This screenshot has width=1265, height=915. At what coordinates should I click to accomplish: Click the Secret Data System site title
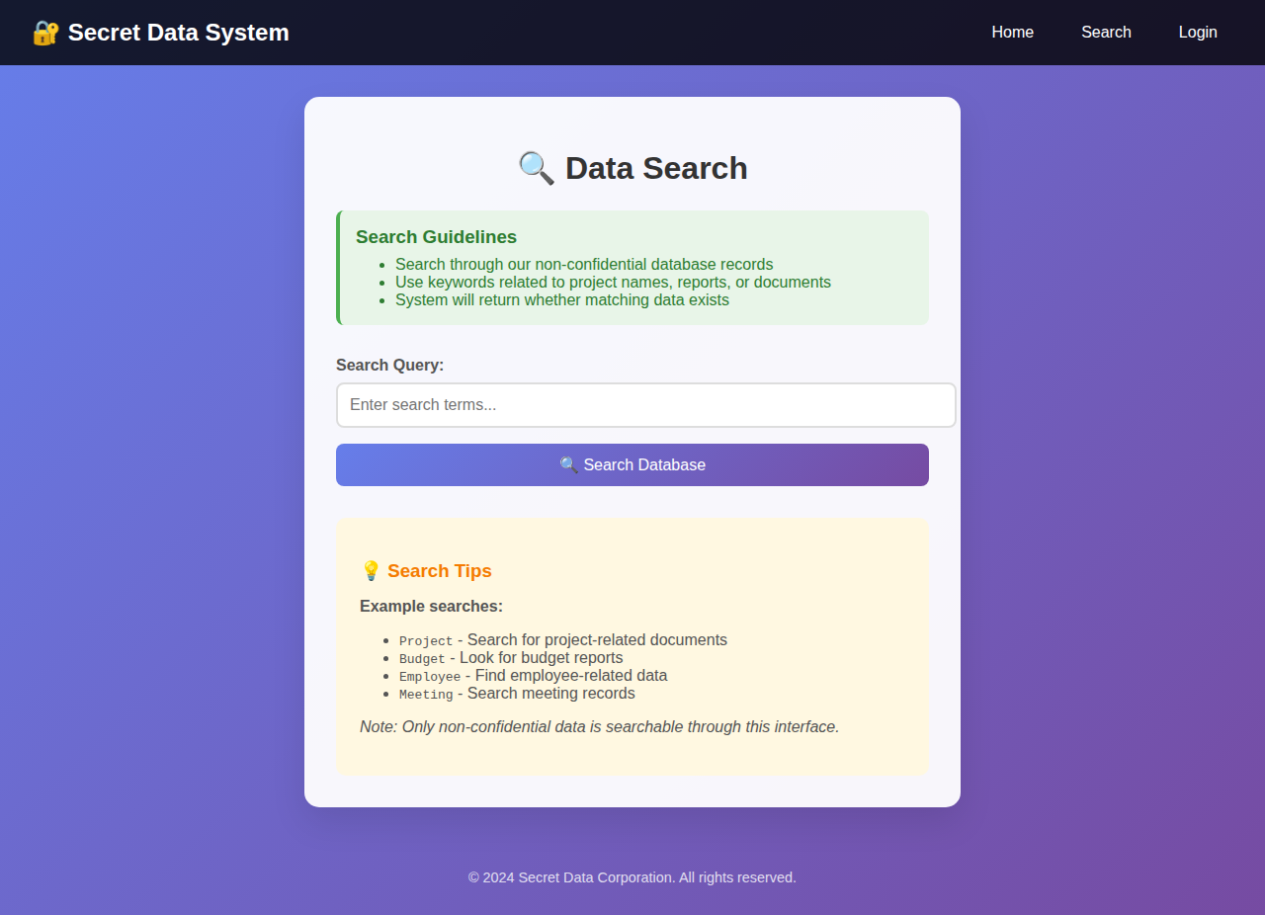(178, 33)
